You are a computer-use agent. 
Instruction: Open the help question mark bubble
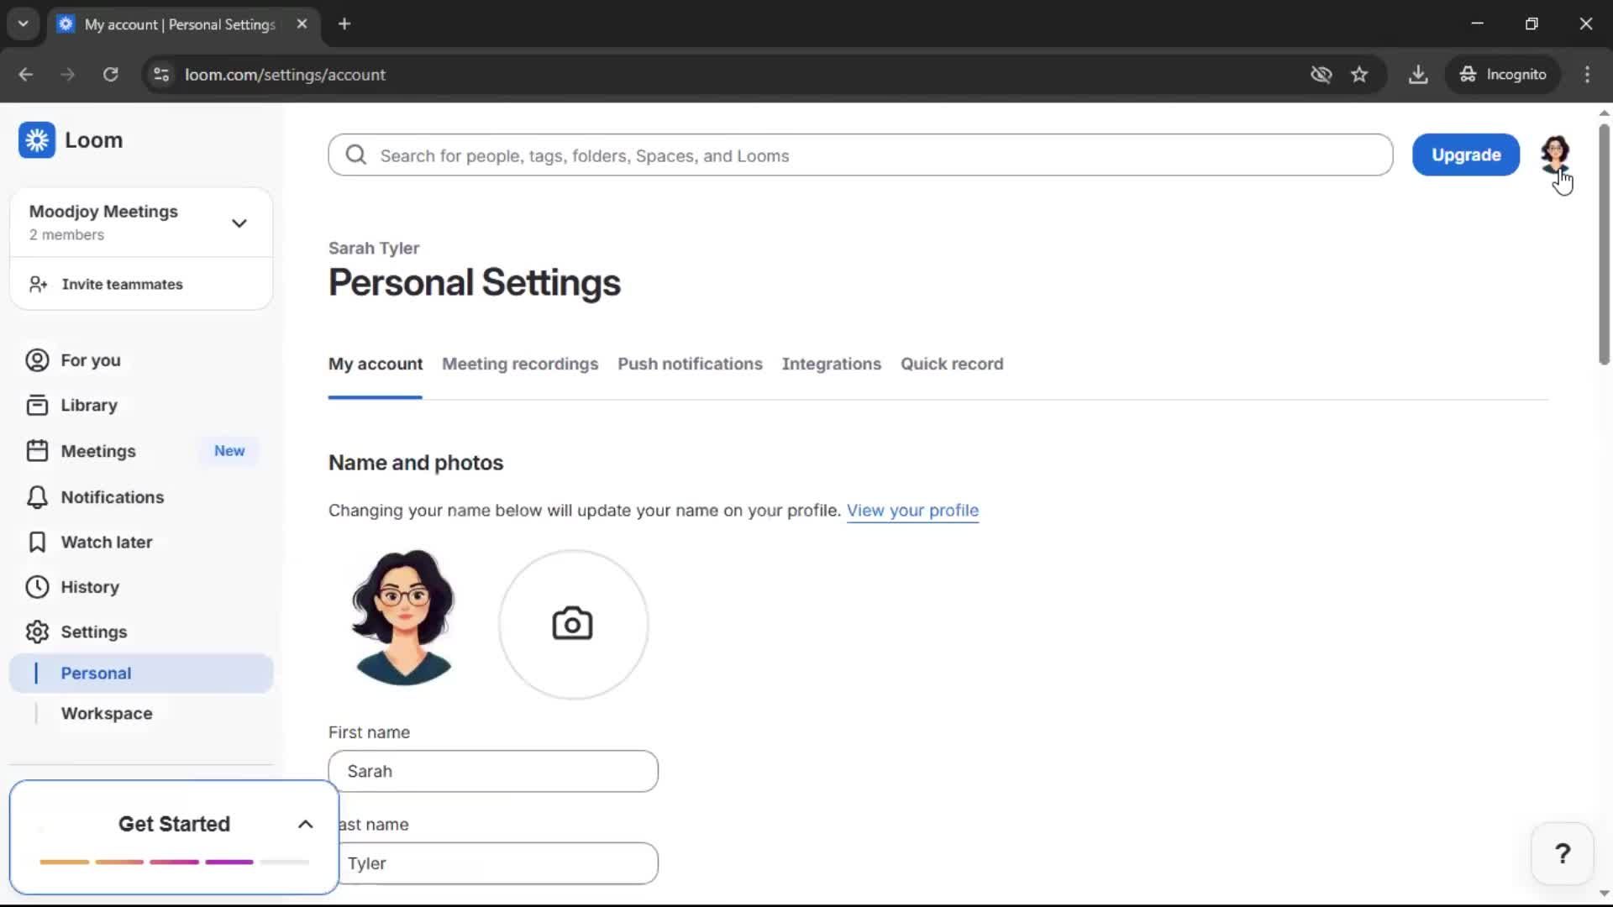click(1562, 852)
